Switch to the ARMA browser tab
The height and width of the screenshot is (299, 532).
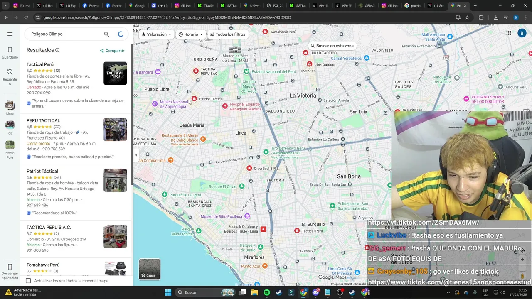[x=367, y=6]
